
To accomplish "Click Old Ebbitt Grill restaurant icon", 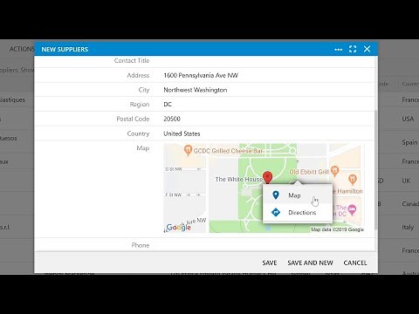I will click(x=335, y=171).
